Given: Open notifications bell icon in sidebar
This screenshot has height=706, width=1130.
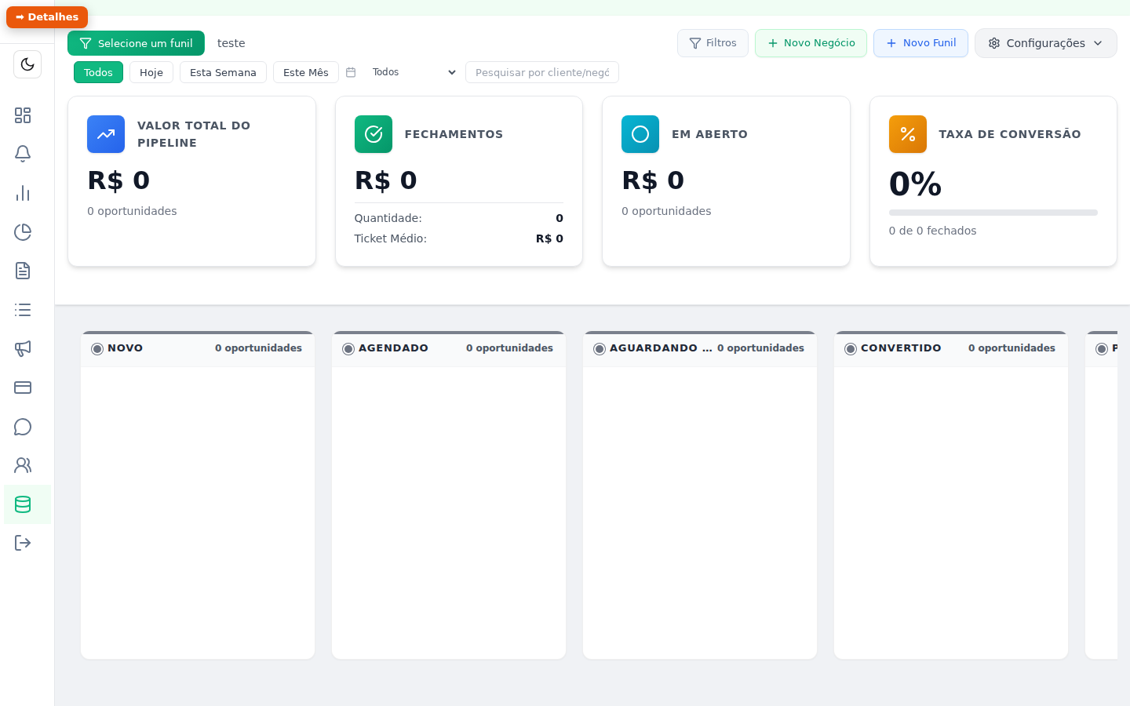Looking at the screenshot, I should tap(23, 154).
